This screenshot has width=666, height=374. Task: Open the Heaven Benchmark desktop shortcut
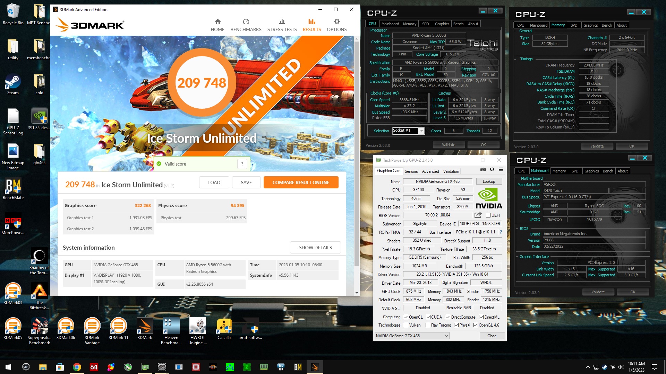(x=171, y=331)
